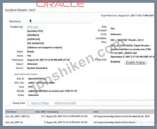Viewport: 157px width, 129px height.
Task: Click the Active value Yes
Action: click(29, 56)
